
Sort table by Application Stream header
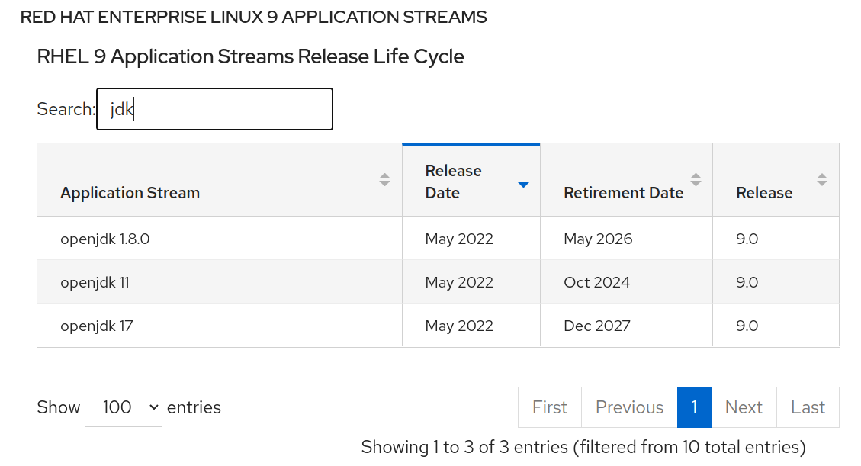(130, 193)
